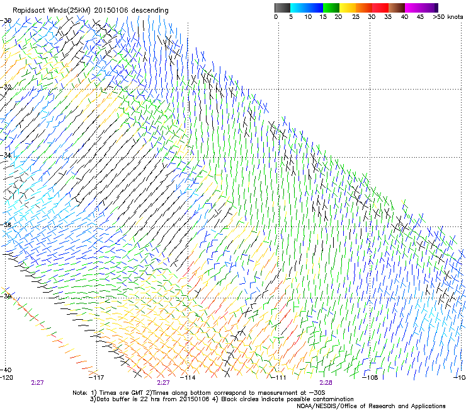Viewport: 466px width, 410px height.
Task: Click the yellow 20-25 knots color segment
Action: pyautogui.click(x=348, y=8)
